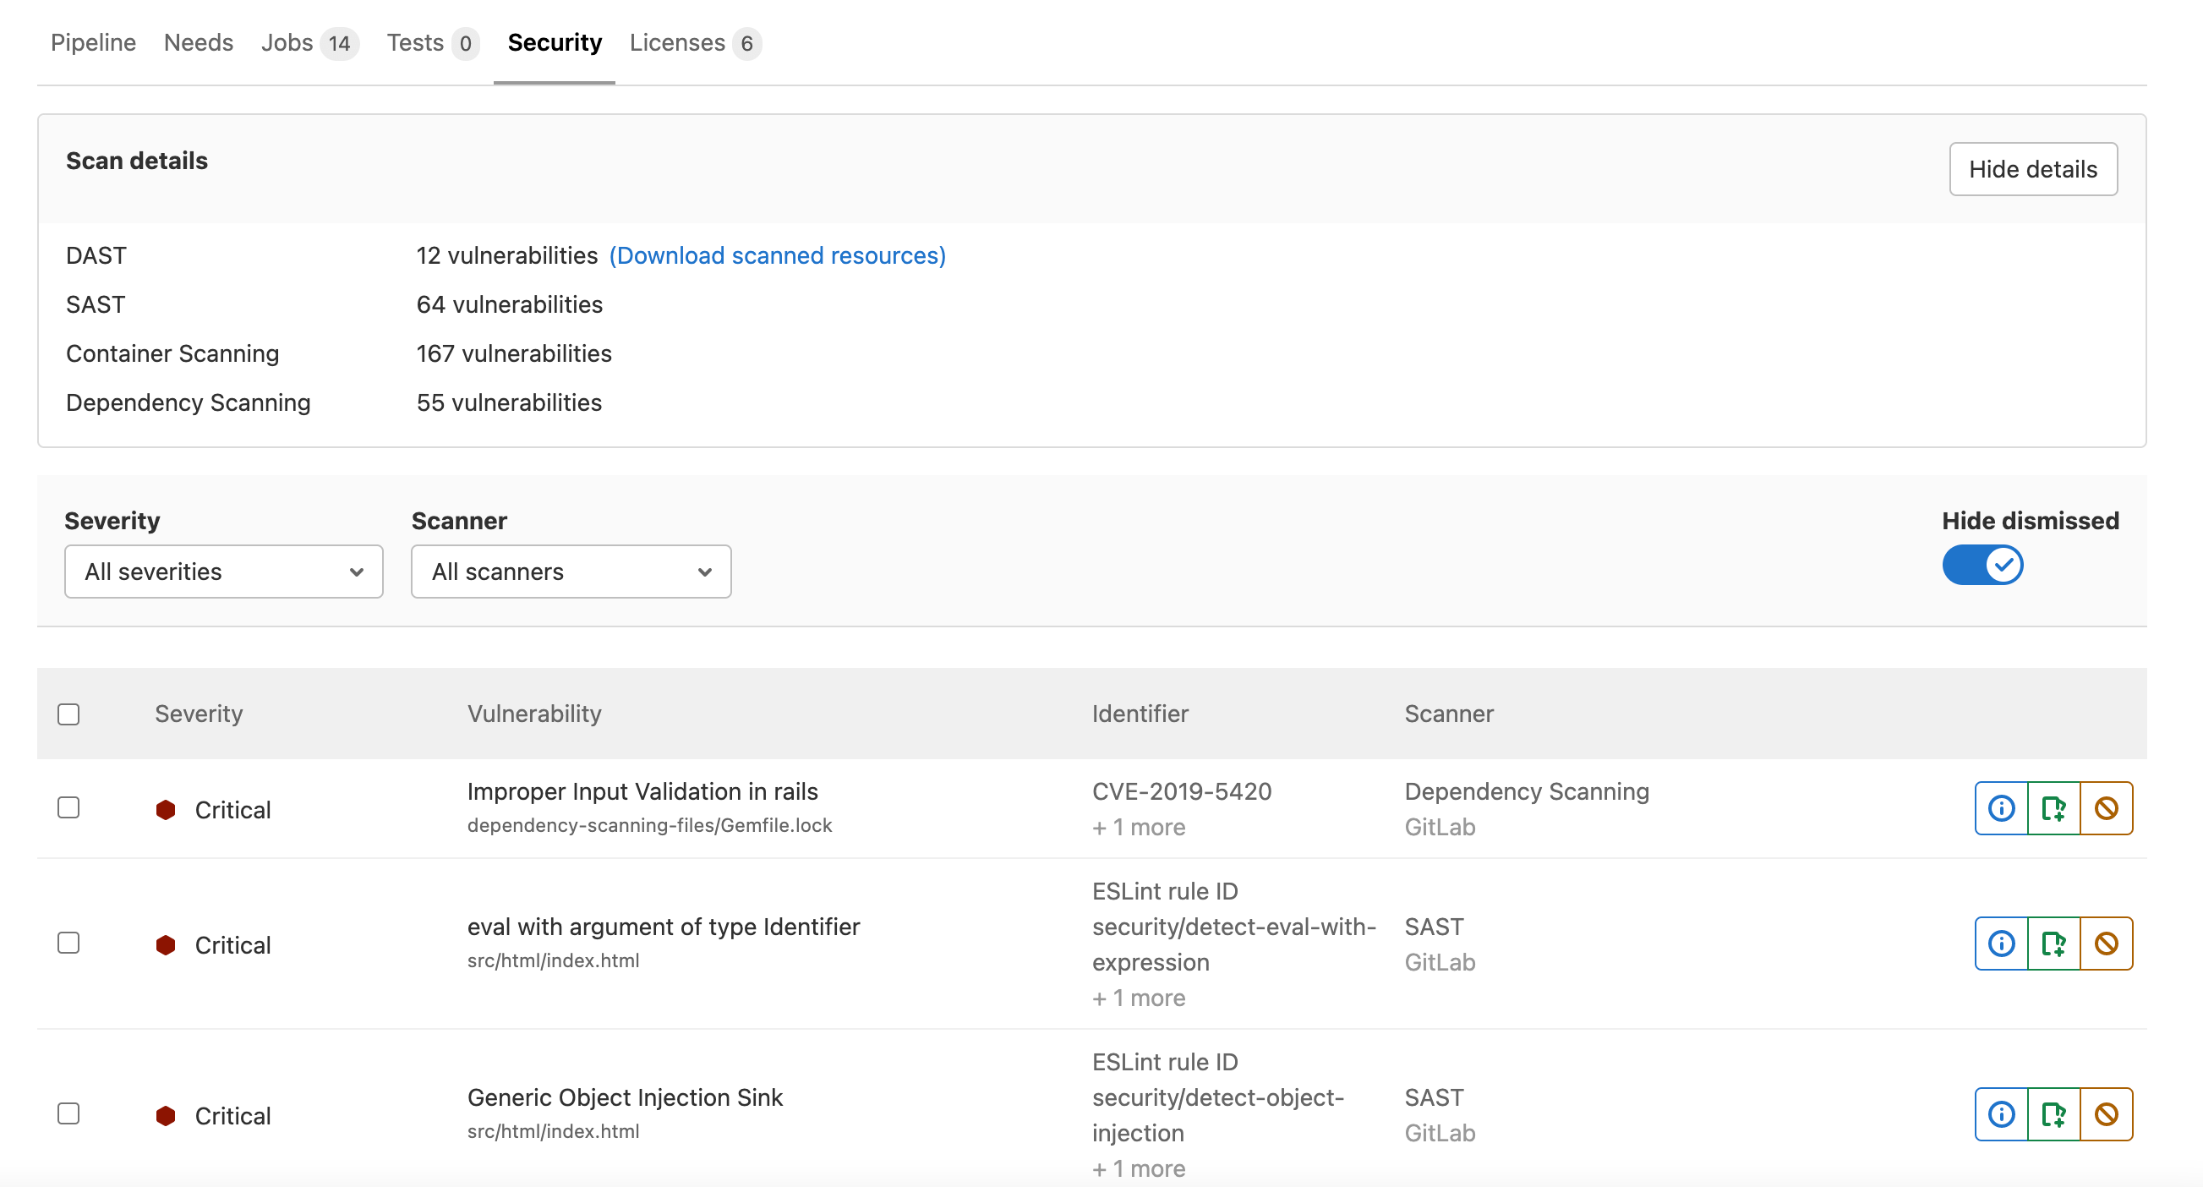Select all vulnerabilities with header checkbox
The image size is (2203, 1187).
69,714
